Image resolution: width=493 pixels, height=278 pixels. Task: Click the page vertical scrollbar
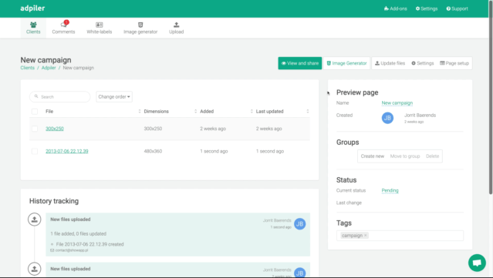491,97
